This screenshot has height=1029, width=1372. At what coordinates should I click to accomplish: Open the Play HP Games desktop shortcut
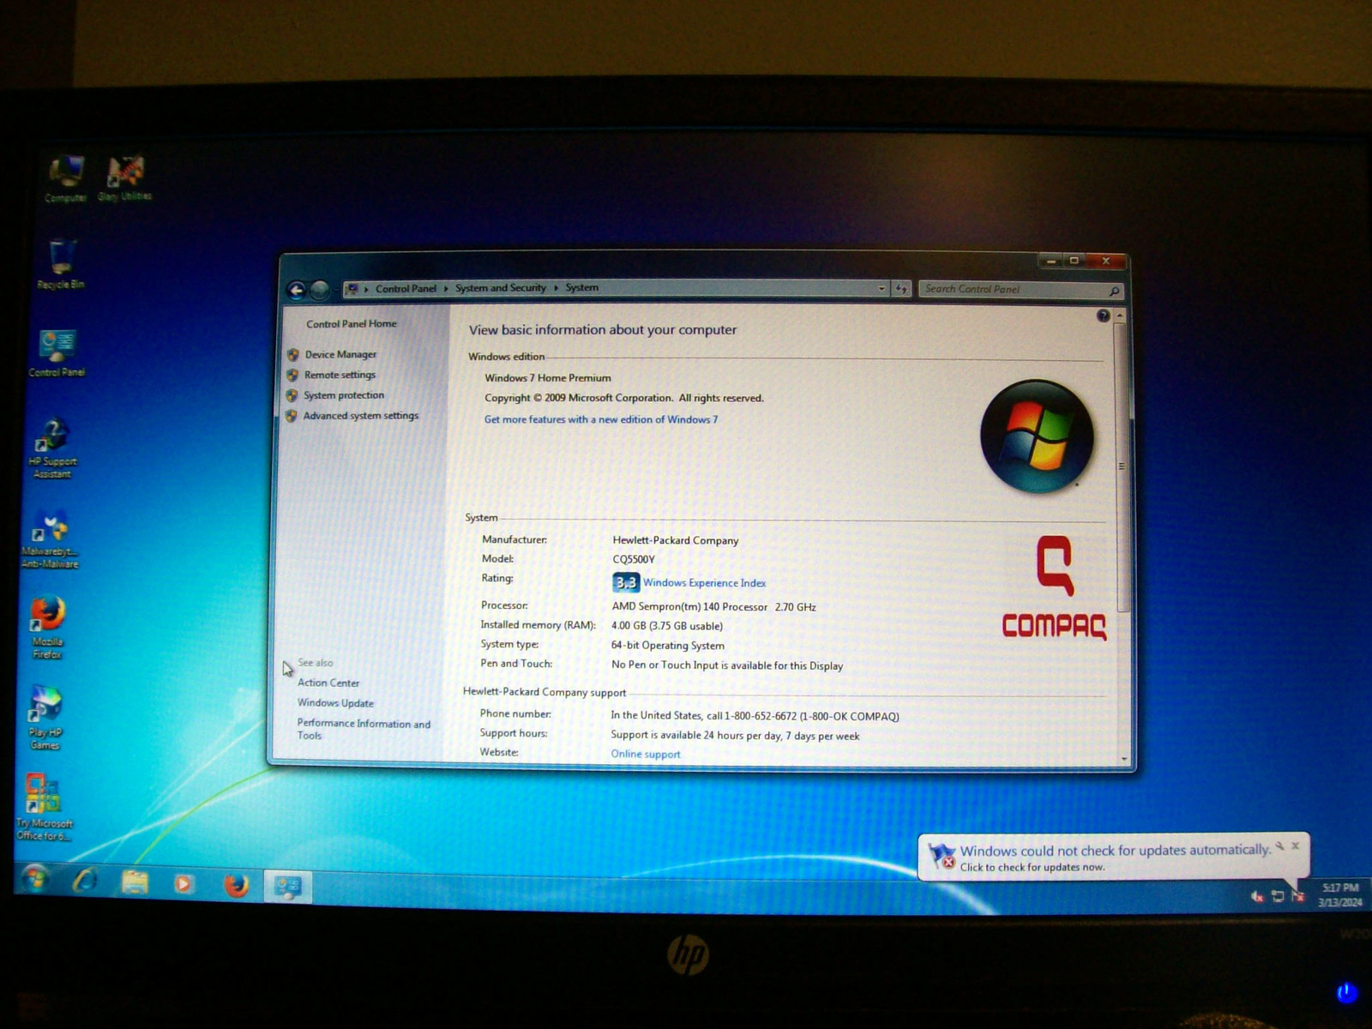45,719
